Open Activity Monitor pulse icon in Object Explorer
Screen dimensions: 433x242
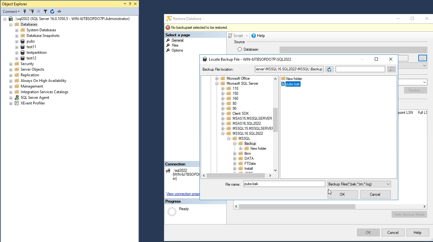(59, 11)
